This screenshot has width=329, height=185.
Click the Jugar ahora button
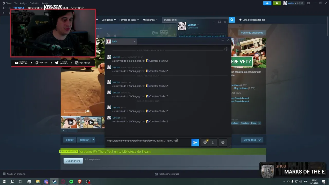click(x=73, y=161)
